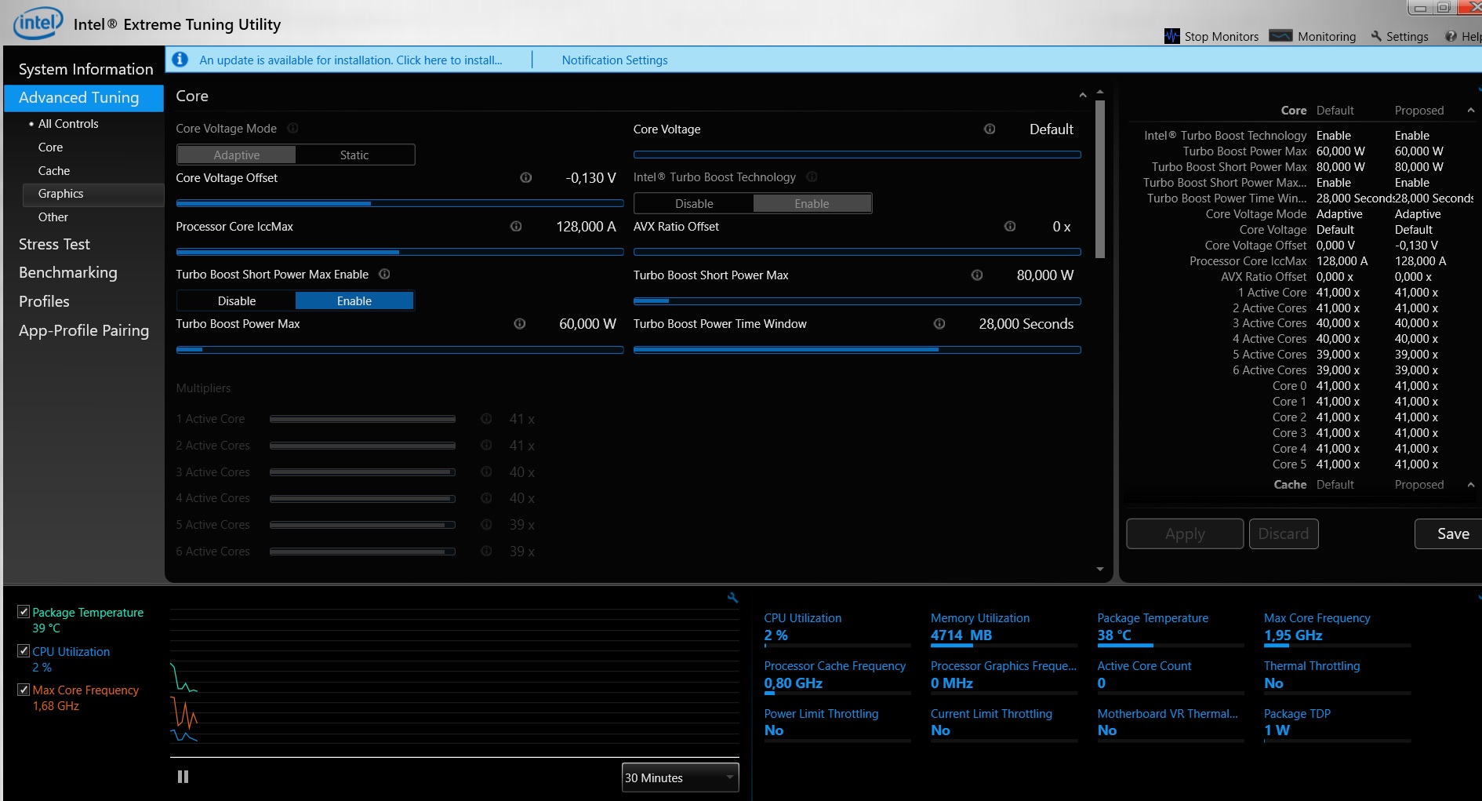This screenshot has height=801, width=1482.
Task: Show info for Turbo Boost Power Time Window
Action: (939, 323)
